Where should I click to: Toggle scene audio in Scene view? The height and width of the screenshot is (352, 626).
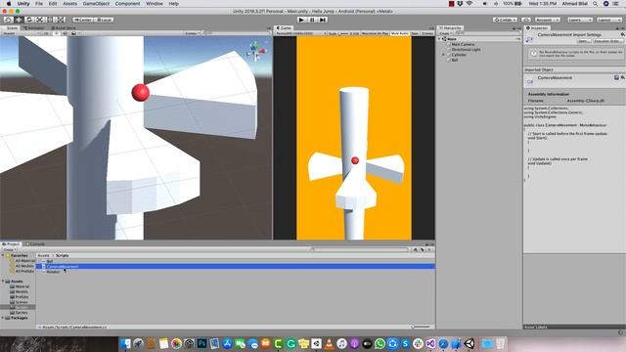(65, 33)
